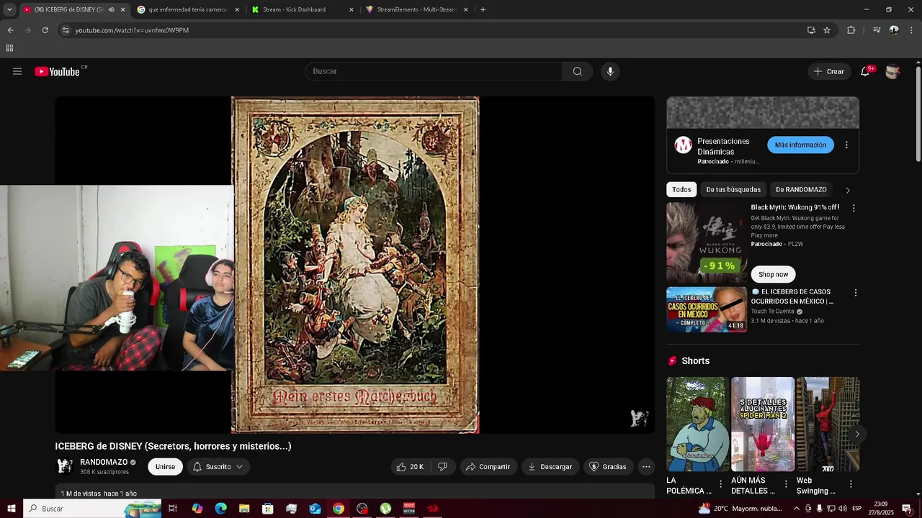Image resolution: width=922 pixels, height=518 pixels.
Task: Open File Explorer from the taskbar
Action: pos(244,509)
